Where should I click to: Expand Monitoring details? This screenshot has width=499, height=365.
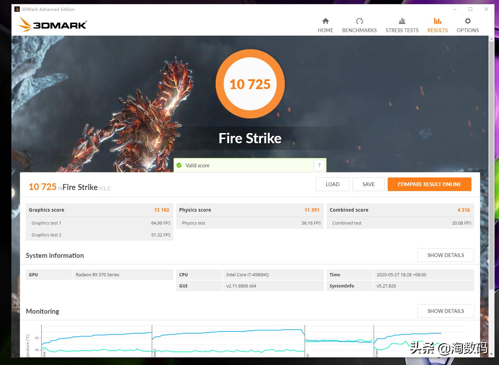(x=446, y=311)
